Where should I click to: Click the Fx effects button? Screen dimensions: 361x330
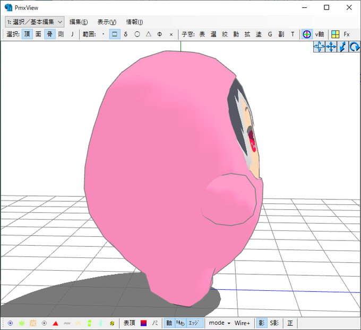point(347,34)
